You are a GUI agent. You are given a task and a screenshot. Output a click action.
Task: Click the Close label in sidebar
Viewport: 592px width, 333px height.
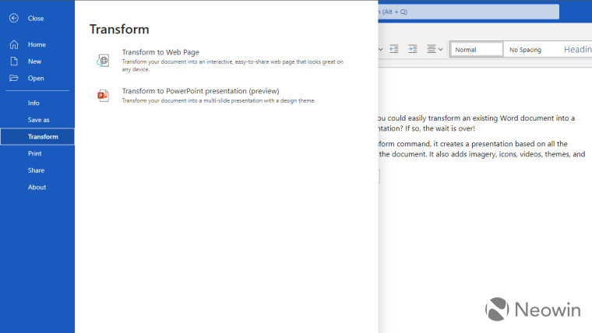[36, 18]
